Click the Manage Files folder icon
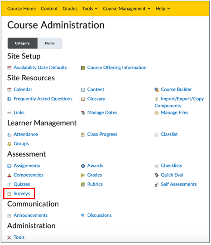211x245 pixels. click(x=157, y=113)
